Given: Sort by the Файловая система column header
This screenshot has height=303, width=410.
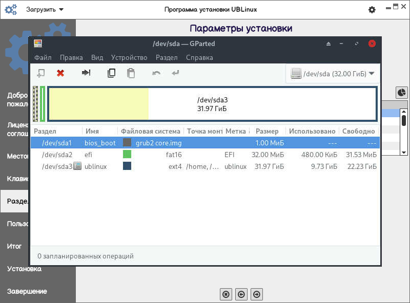Looking at the screenshot, I should [x=151, y=131].
